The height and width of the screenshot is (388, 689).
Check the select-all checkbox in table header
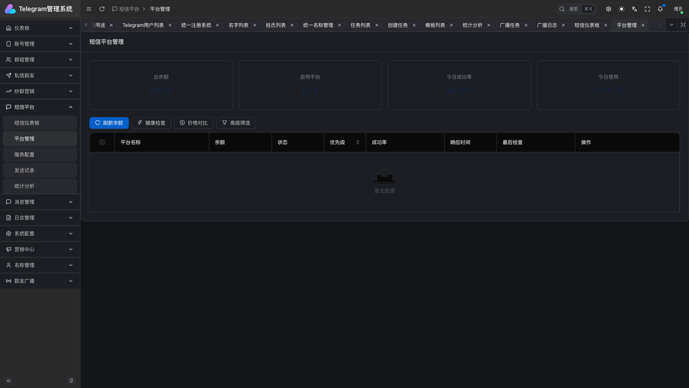(x=102, y=142)
